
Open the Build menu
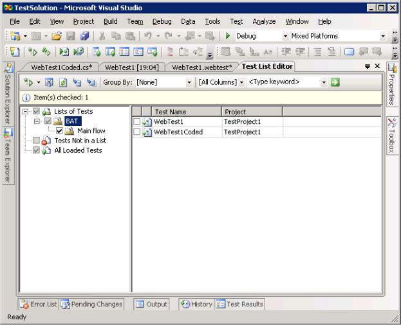(x=110, y=21)
